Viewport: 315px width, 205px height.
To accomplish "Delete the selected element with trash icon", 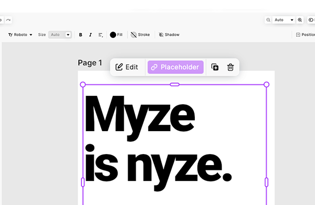I will tap(230, 67).
